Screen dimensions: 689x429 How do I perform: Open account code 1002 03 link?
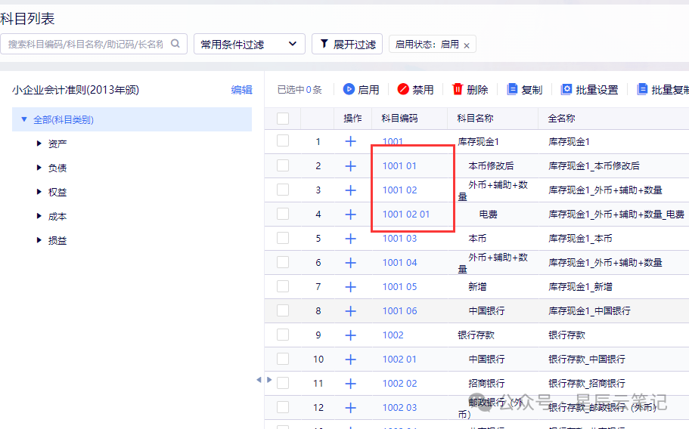point(399,407)
